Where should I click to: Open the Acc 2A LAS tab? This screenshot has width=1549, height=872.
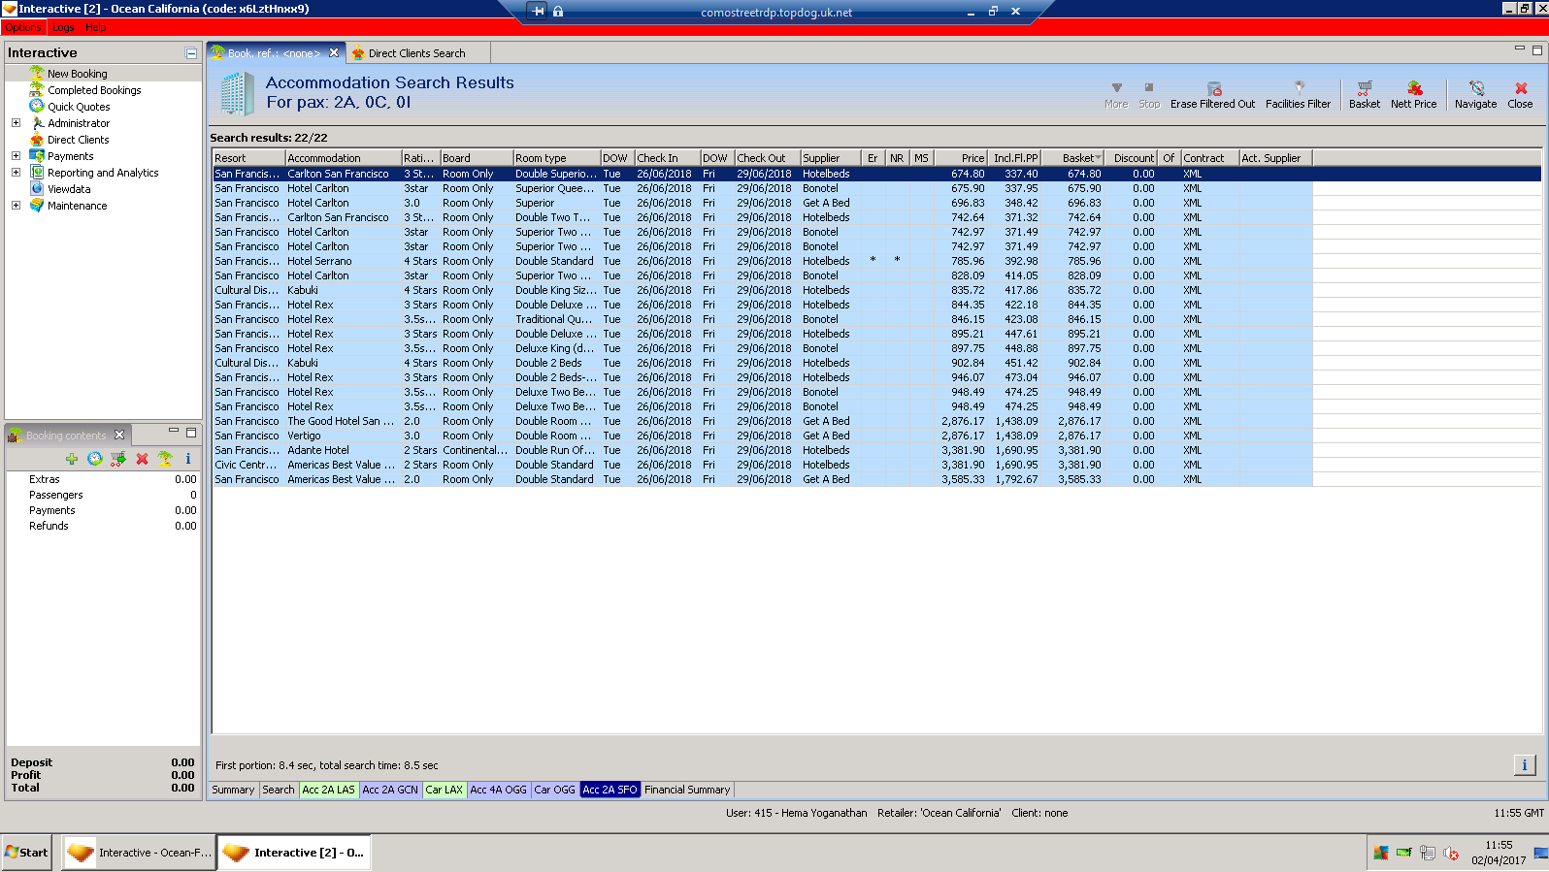tap(329, 790)
